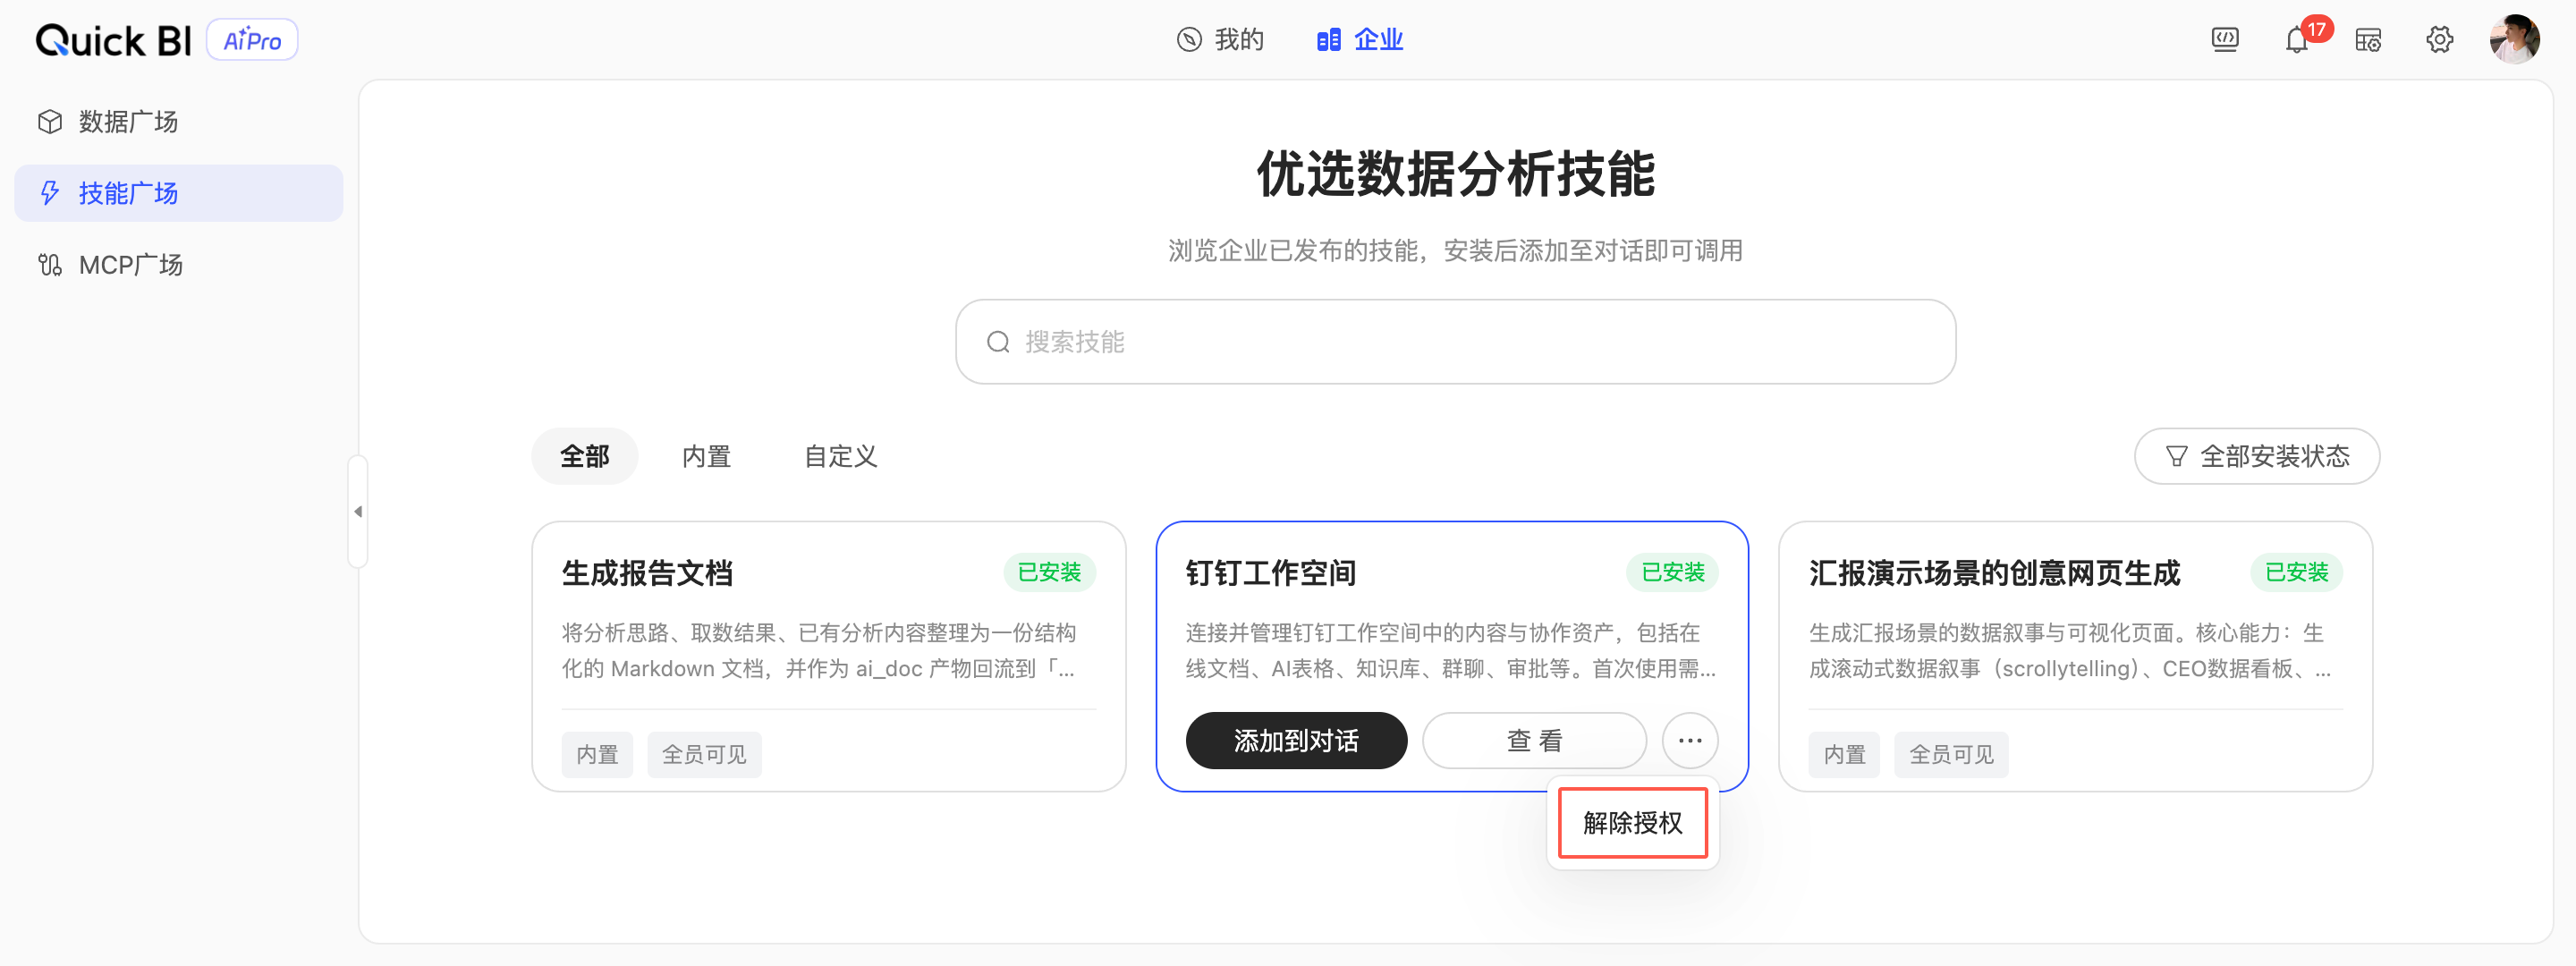Click 全员可见 tag on 汇报演示场景 card
Screen dimensions: 2576x966
point(1951,754)
